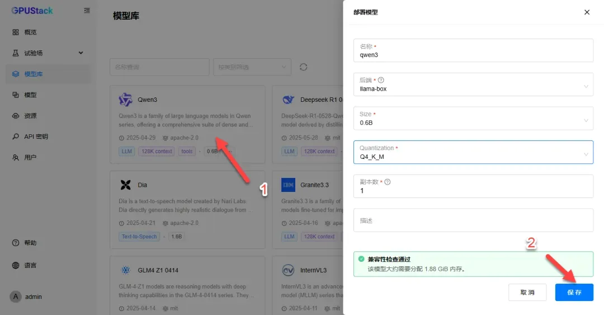Click the Deepseek R1 model logo
Viewport: 604px width, 315px height.
click(288, 100)
